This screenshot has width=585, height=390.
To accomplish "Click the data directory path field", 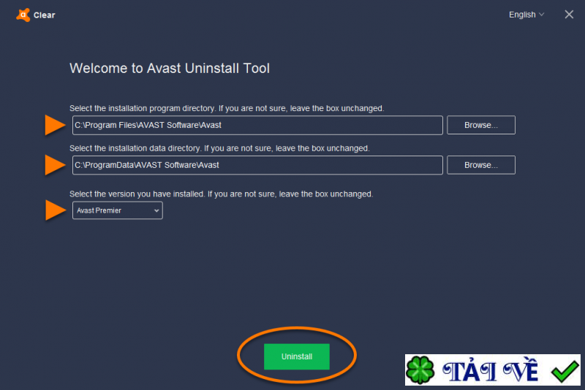I will point(257,165).
